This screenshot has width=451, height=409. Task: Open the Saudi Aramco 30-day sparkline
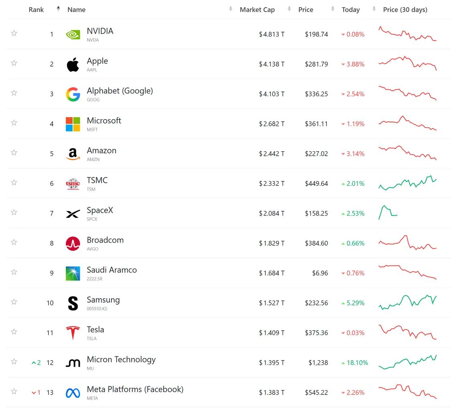pos(408,272)
